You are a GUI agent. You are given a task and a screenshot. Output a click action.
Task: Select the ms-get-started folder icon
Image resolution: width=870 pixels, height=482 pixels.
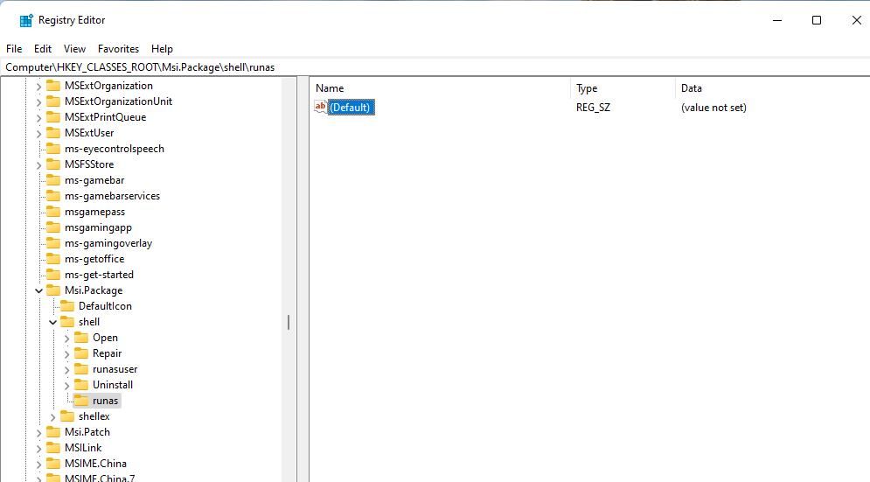53,275
